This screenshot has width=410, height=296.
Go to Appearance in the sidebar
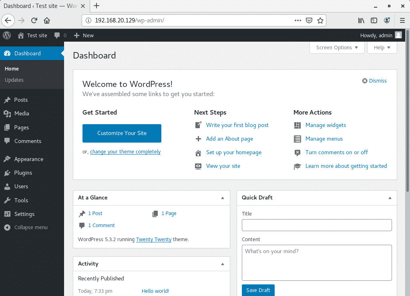(x=28, y=159)
